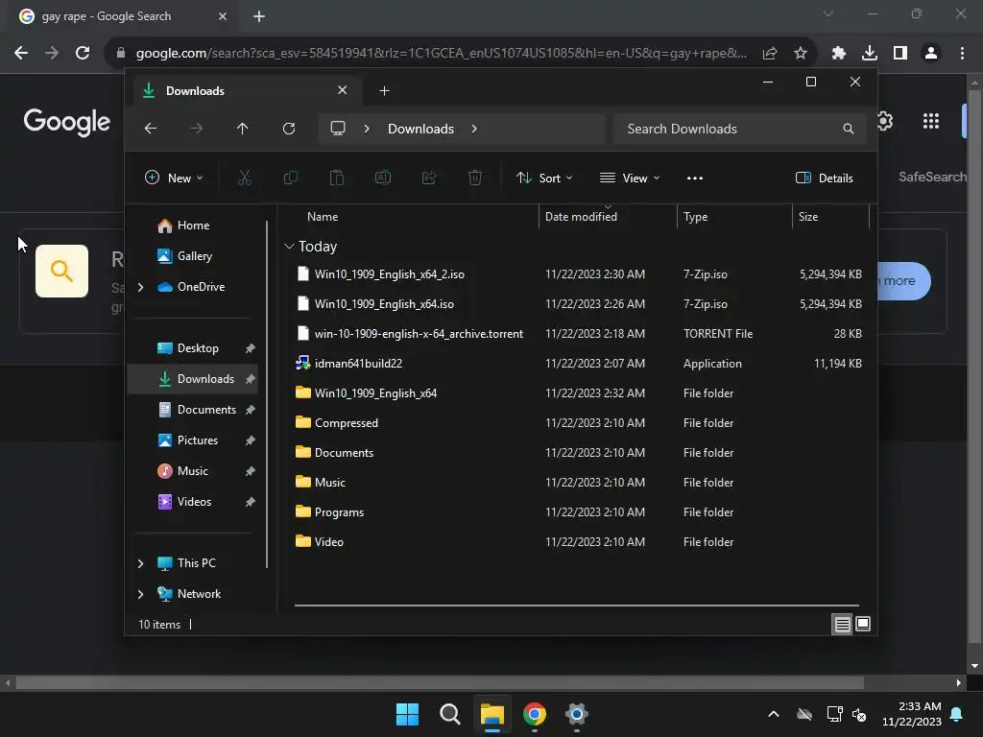Select the Google Search Chrome tab
The image size is (983, 737).
coord(122,16)
